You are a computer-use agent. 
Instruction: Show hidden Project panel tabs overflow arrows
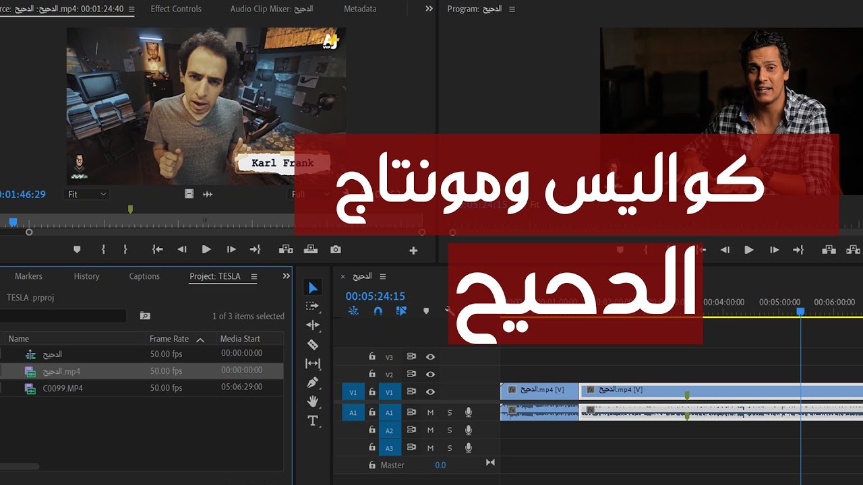click(x=287, y=276)
